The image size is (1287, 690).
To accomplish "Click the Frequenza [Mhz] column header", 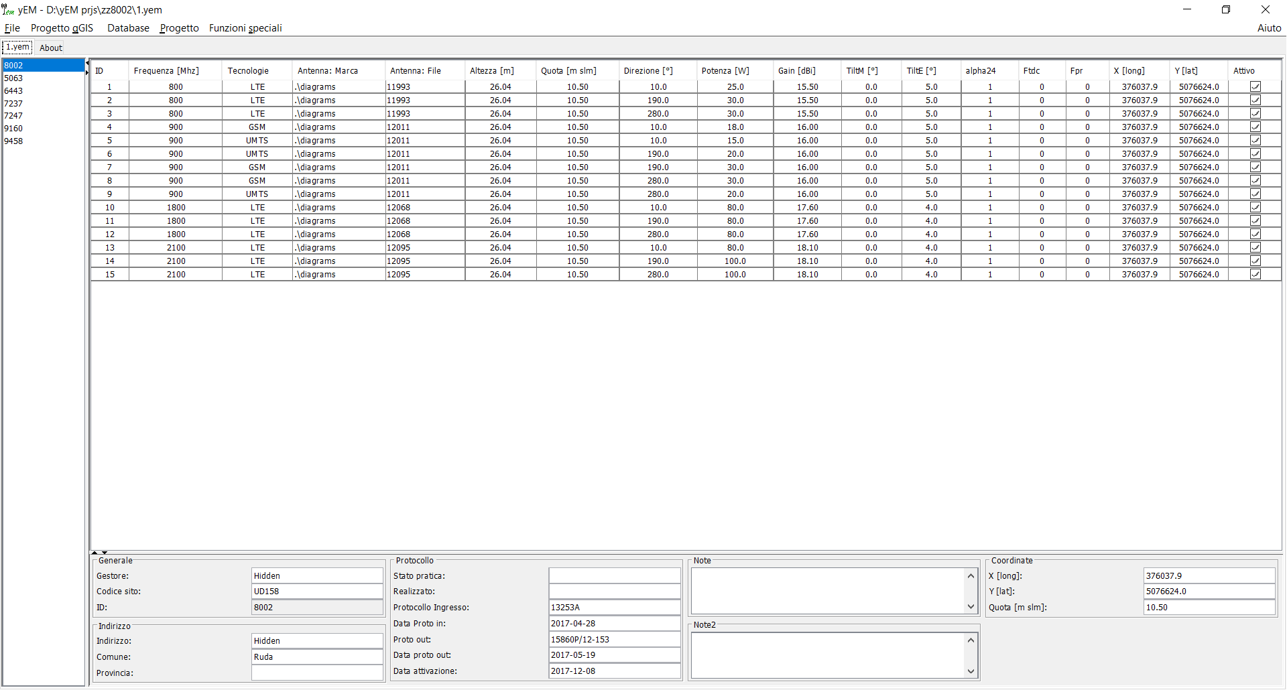I will click(x=166, y=71).
